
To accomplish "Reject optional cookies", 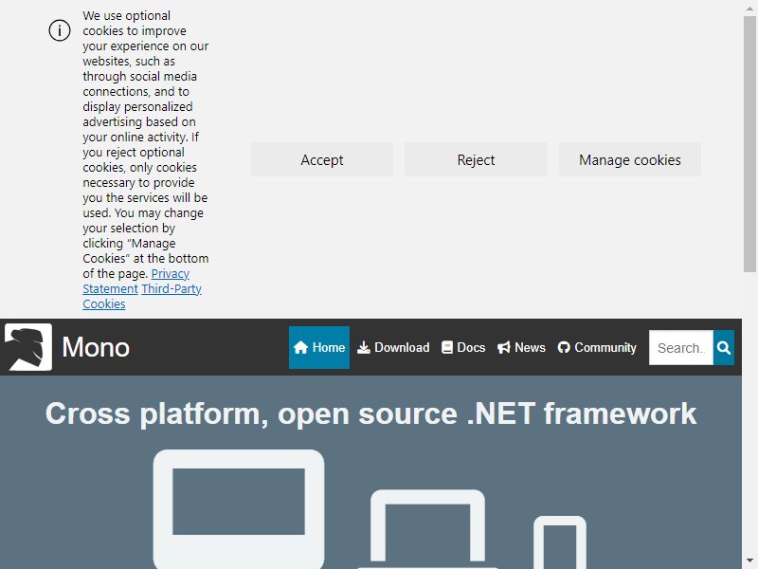I will pos(476,159).
